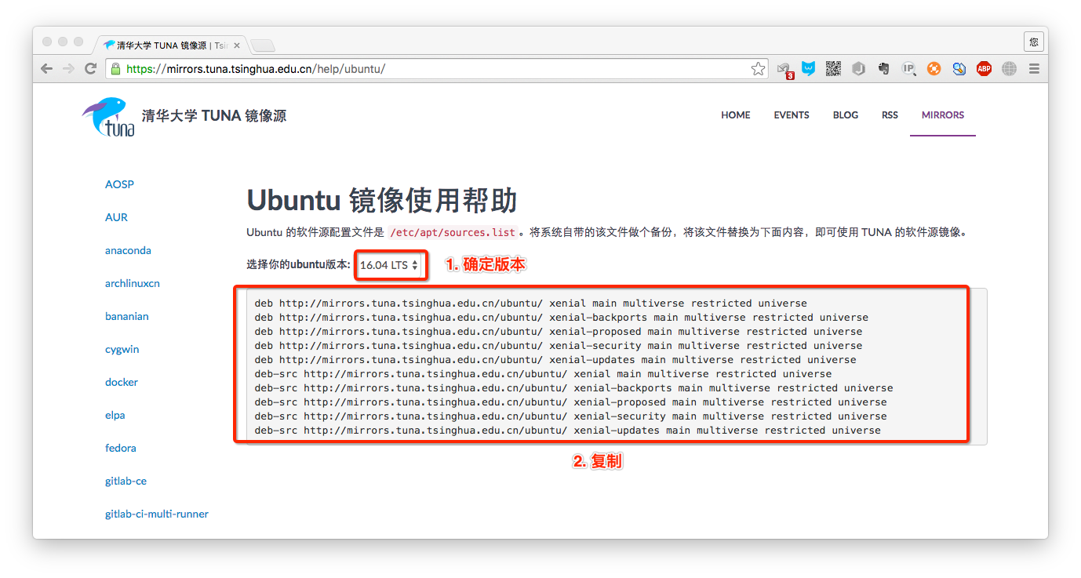
Task: Open the Chrome user profile button
Action: (x=1033, y=42)
